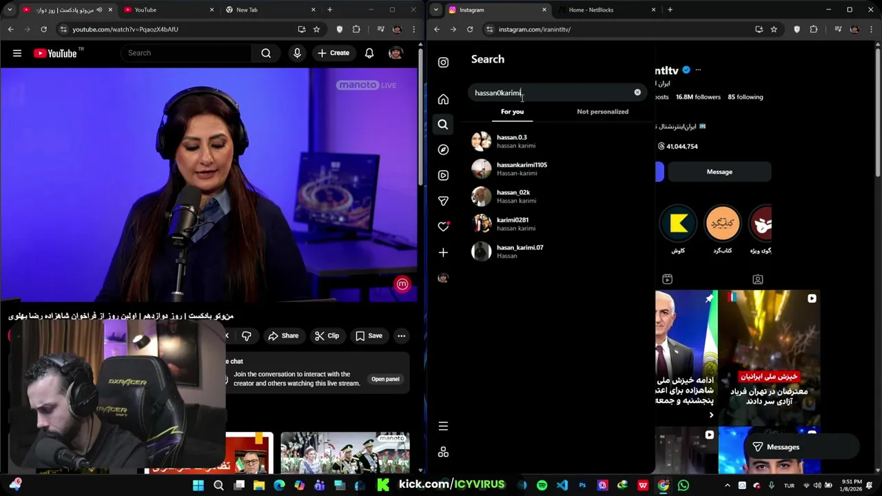This screenshot has width=882, height=496.
Task: Open Instagram profile avatar in sidebar
Action: (443, 278)
